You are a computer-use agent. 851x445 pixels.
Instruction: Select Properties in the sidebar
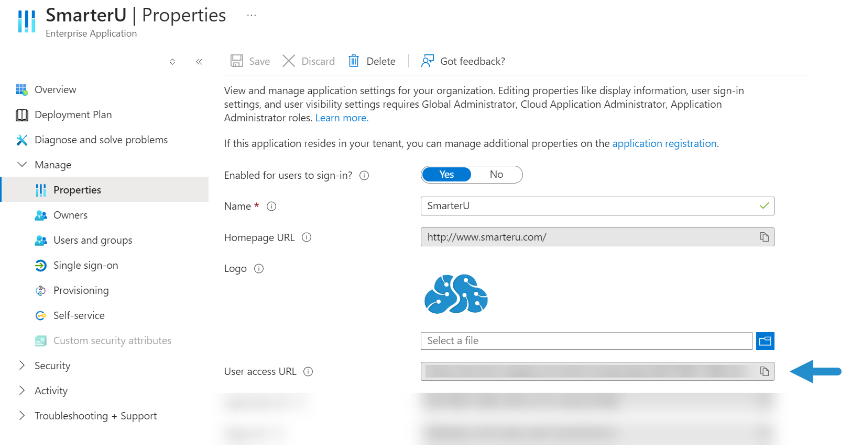coord(105,189)
